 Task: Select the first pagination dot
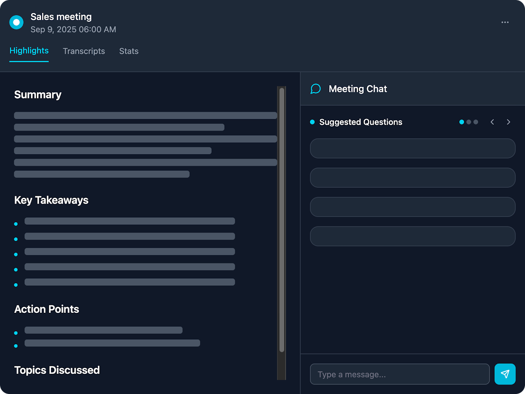[461, 122]
